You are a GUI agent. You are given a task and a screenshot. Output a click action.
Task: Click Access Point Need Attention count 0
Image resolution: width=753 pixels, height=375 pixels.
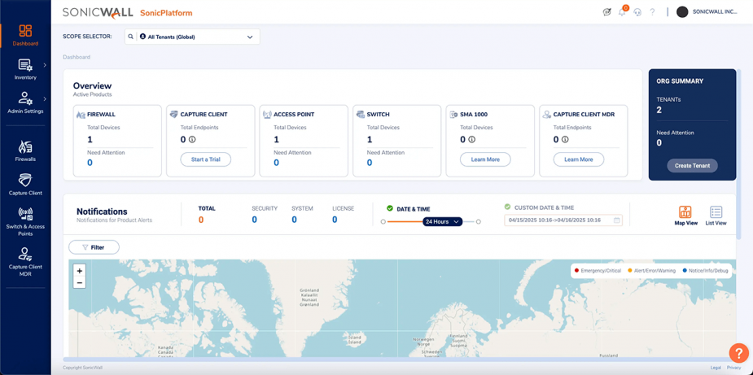point(276,163)
